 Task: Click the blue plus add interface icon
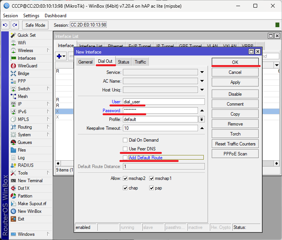(x=60, y=56)
